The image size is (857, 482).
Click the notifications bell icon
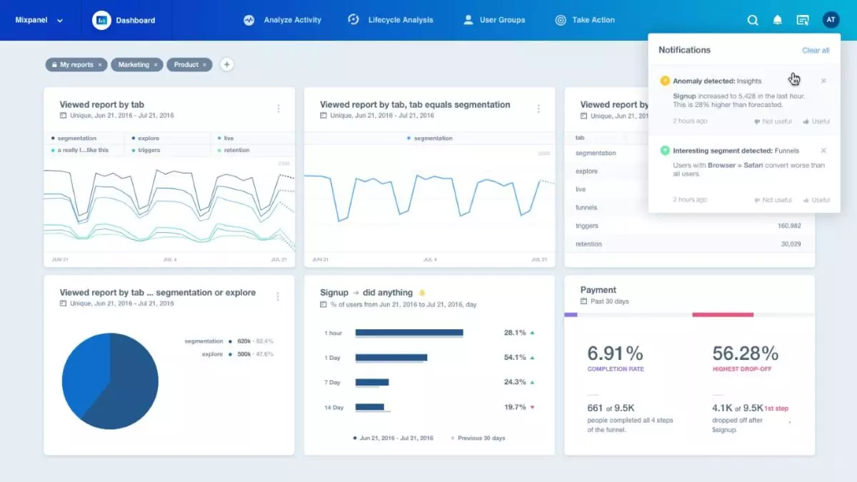point(777,20)
